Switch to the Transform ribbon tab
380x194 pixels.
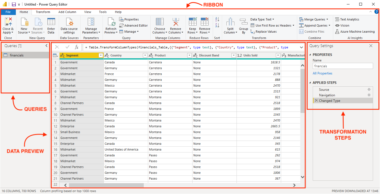pyautogui.click(x=42, y=12)
